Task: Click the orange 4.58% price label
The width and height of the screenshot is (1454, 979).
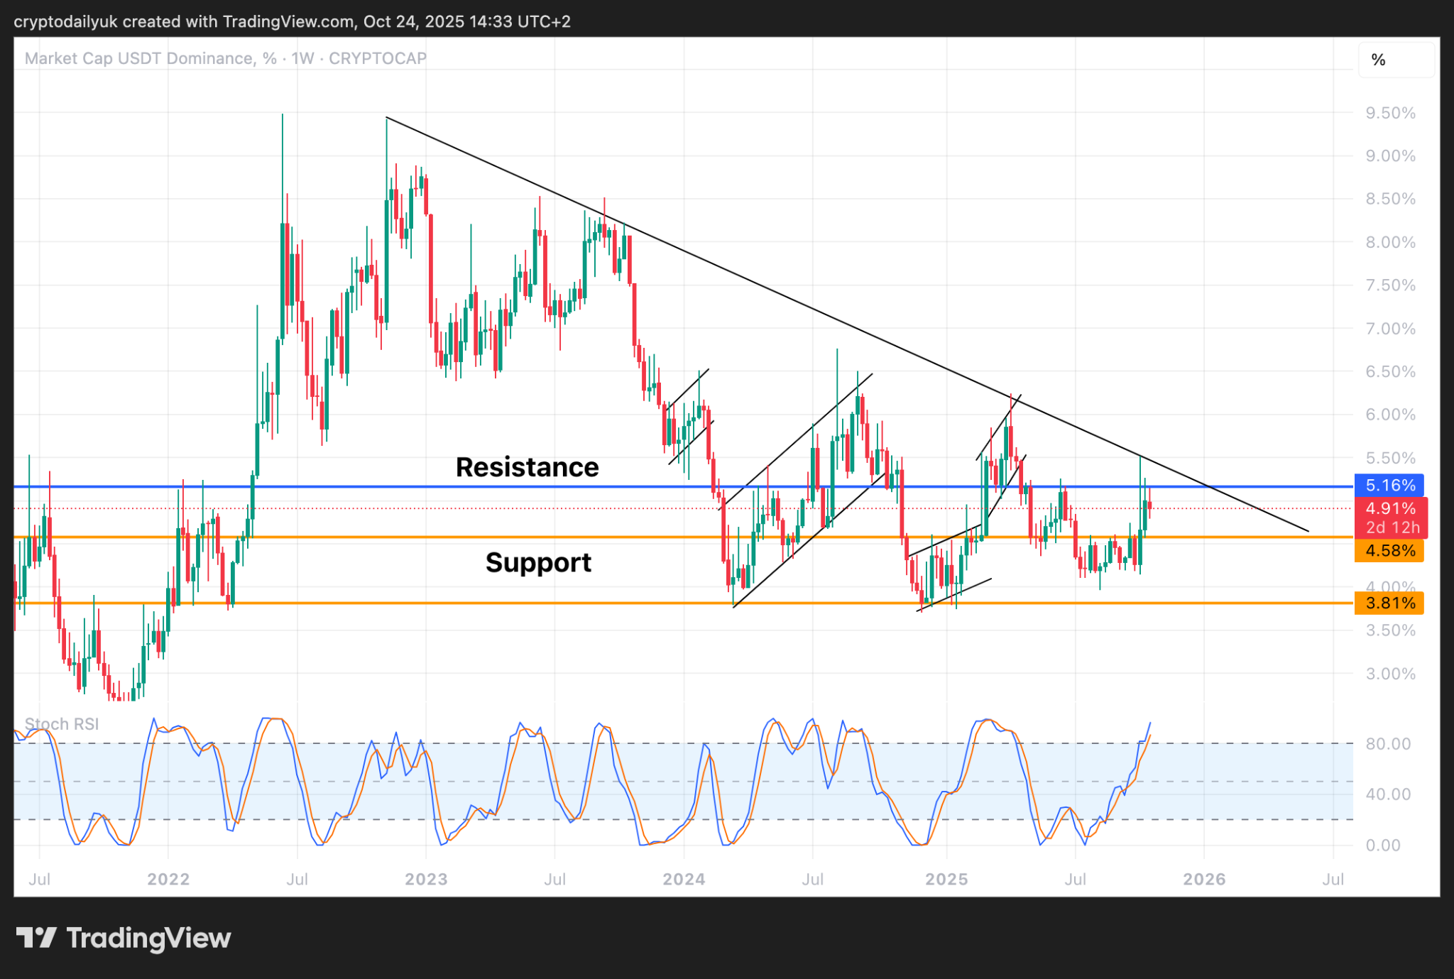Action: point(1389,551)
